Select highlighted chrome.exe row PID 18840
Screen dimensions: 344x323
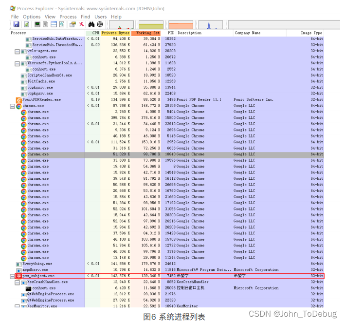[167, 154]
